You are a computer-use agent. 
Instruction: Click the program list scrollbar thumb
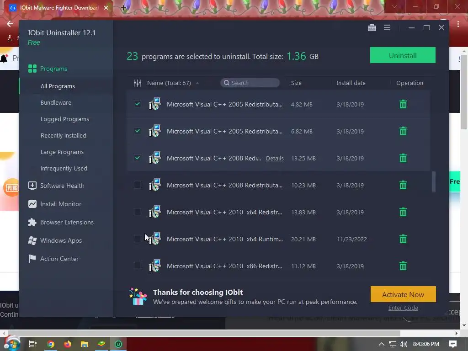pyautogui.click(x=433, y=181)
